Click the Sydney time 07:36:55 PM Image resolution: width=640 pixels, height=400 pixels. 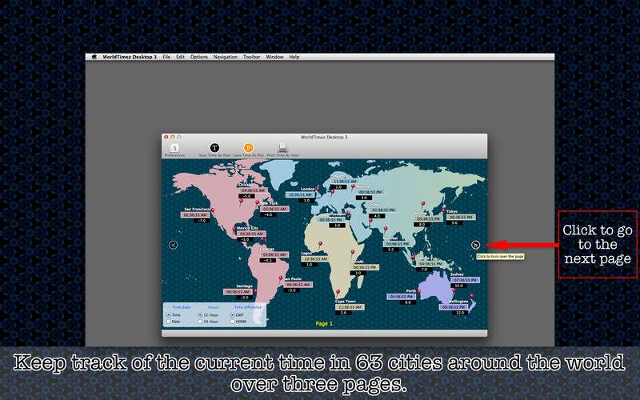[466, 280]
